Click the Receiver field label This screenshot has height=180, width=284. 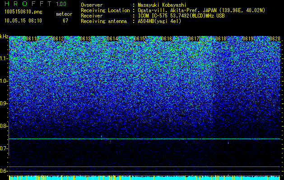[x=92, y=16]
